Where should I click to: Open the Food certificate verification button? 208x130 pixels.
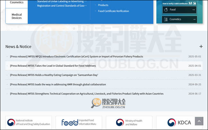click(x=179, y=10)
